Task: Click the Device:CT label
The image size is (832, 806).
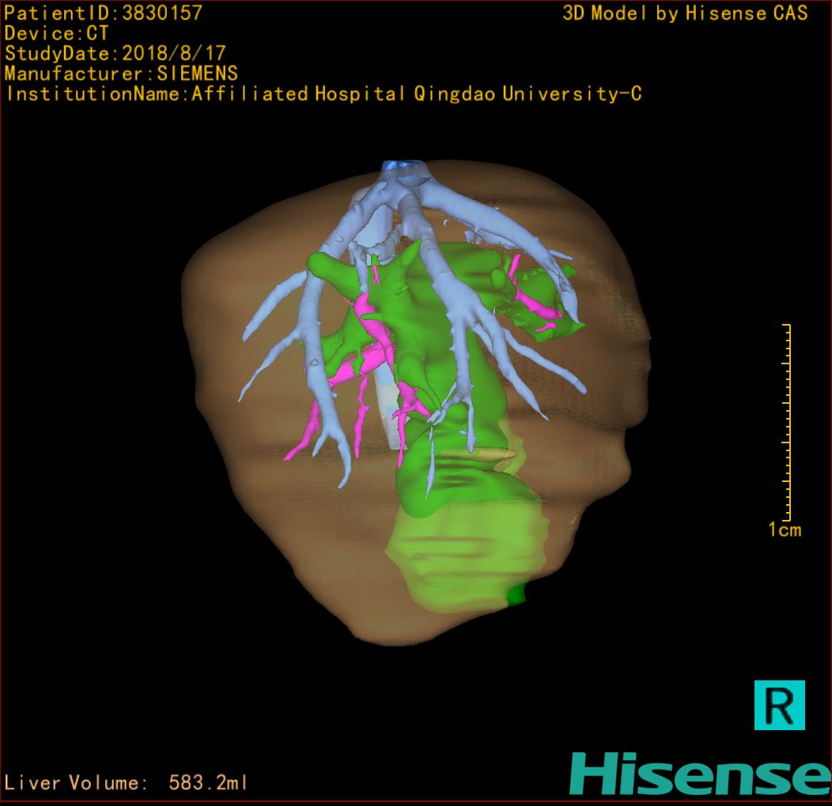Action: pos(56,33)
